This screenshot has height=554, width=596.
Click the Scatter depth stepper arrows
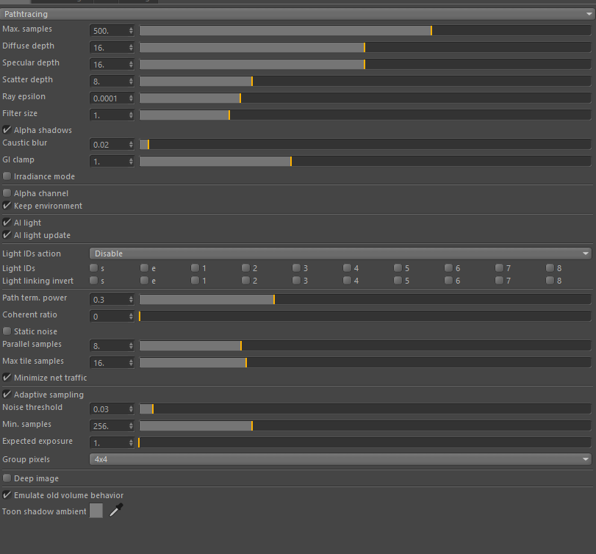point(131,81)
